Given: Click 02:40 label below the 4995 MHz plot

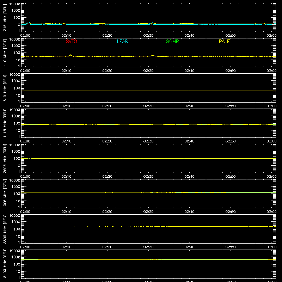Looking at the screenshot, I should point(189,212).
